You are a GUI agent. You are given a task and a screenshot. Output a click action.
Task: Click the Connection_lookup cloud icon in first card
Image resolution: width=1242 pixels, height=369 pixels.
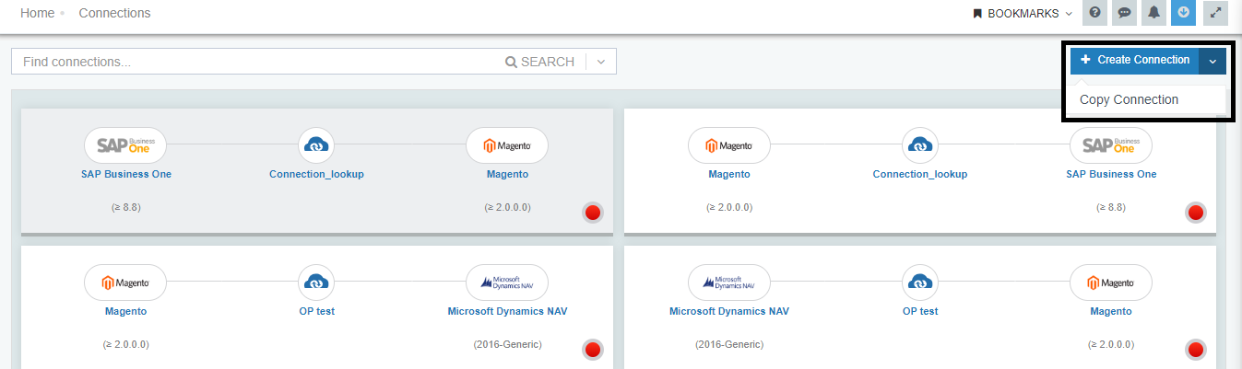316,145
